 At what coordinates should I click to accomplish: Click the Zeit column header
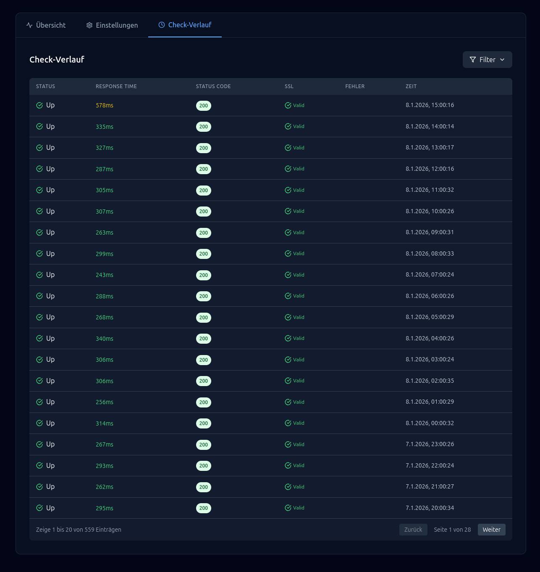(x=411, y=86)
